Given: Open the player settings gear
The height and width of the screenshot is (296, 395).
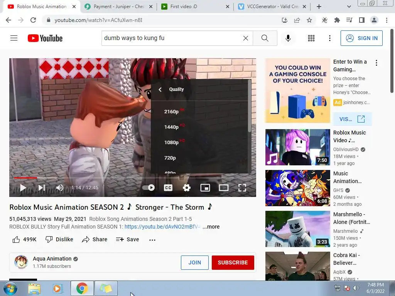Looking at the screenshot, I should 186,188.
